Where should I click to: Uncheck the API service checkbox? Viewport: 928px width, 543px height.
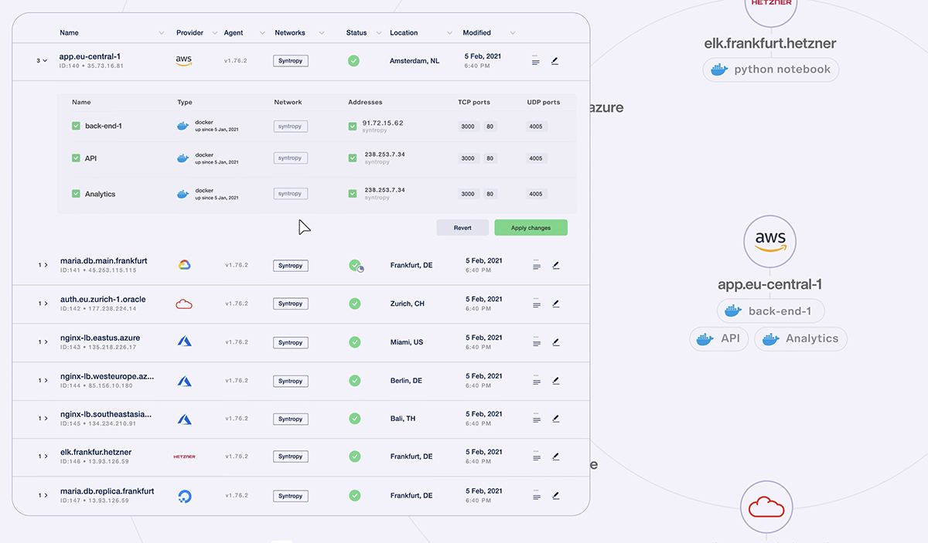coord(76,158)
